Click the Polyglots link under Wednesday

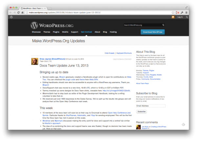[153, 75]
